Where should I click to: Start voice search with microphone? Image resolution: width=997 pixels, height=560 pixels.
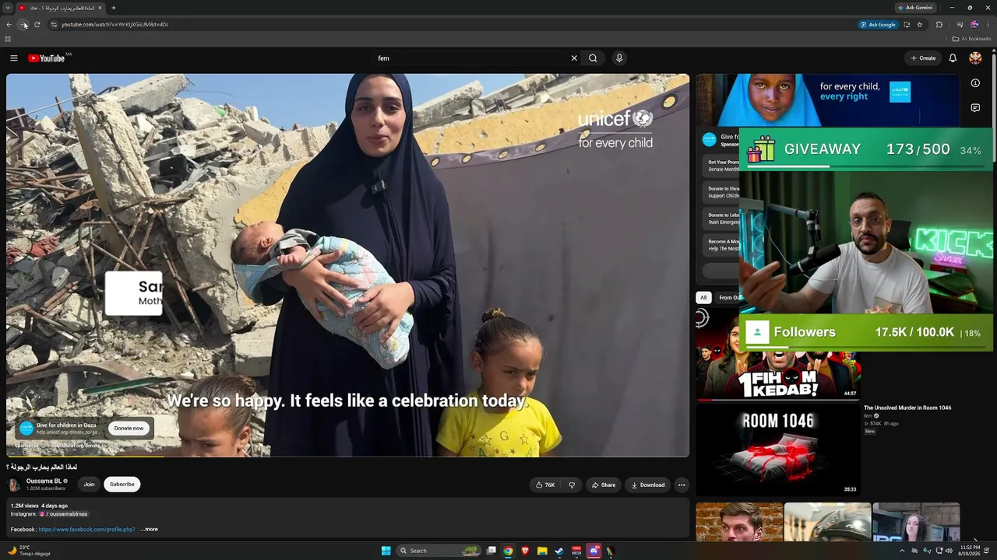pos(619,58)
